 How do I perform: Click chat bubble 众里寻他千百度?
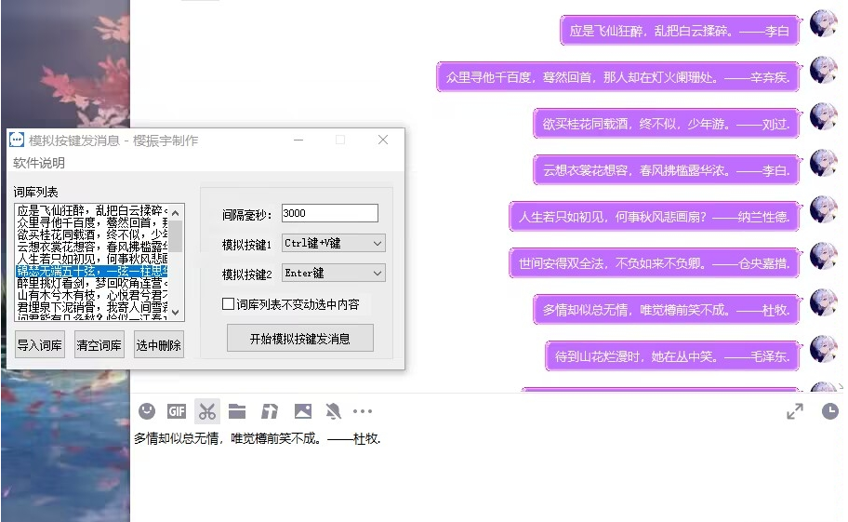tap(617, 77)
